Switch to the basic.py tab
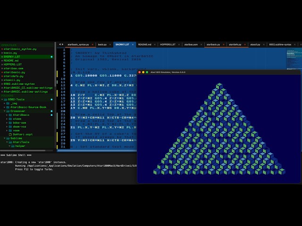This screenshot has height=226, width=302. click(102, 45)
